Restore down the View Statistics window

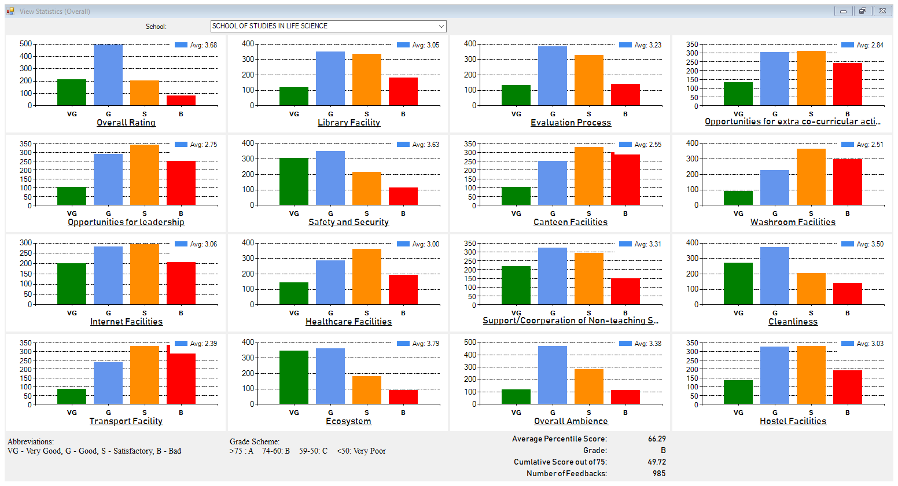click(862, 11)
